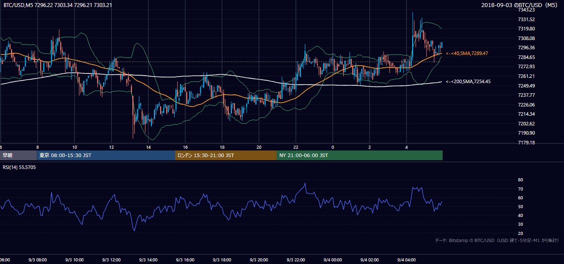Click the 9/3 16:00 time axis label
Screen dimensions: 564x264
pos(185,260)
